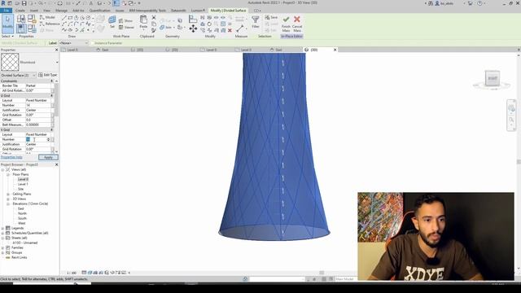Select the Move tool (four arrows)

click(193, 29)
